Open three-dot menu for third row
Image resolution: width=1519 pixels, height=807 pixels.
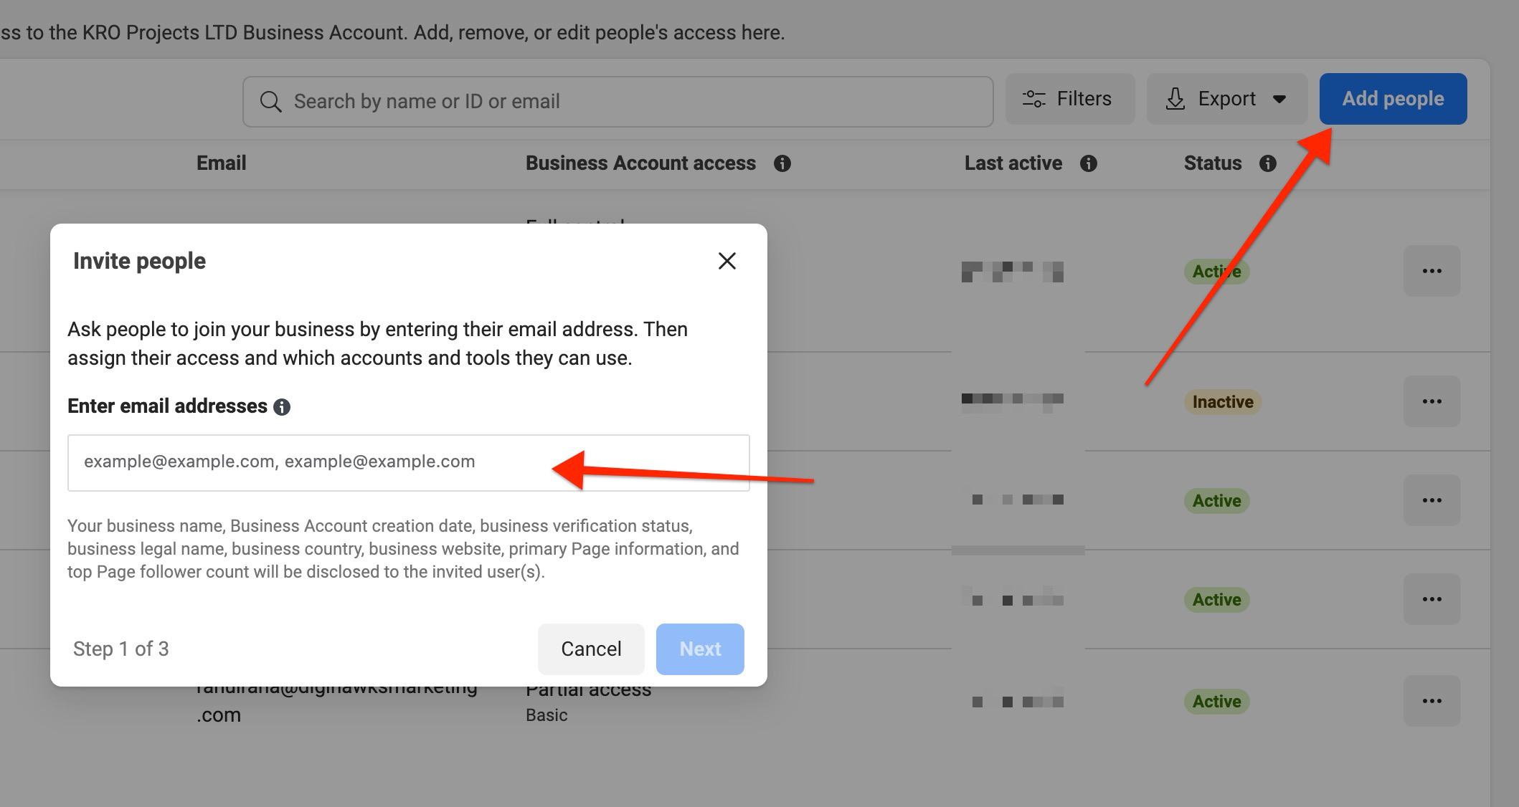tap(1432, 500)
